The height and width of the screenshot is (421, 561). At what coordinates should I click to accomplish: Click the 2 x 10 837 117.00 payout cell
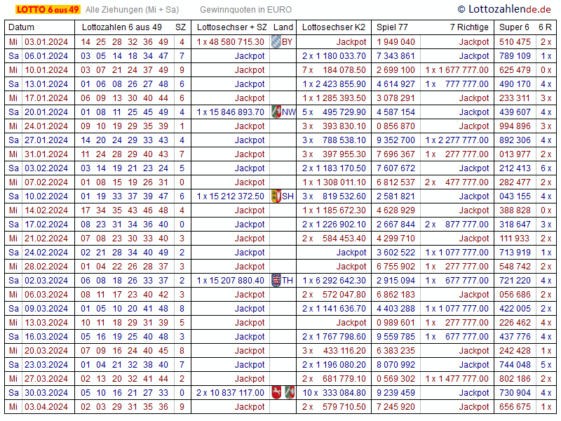[x=230, y=393]
